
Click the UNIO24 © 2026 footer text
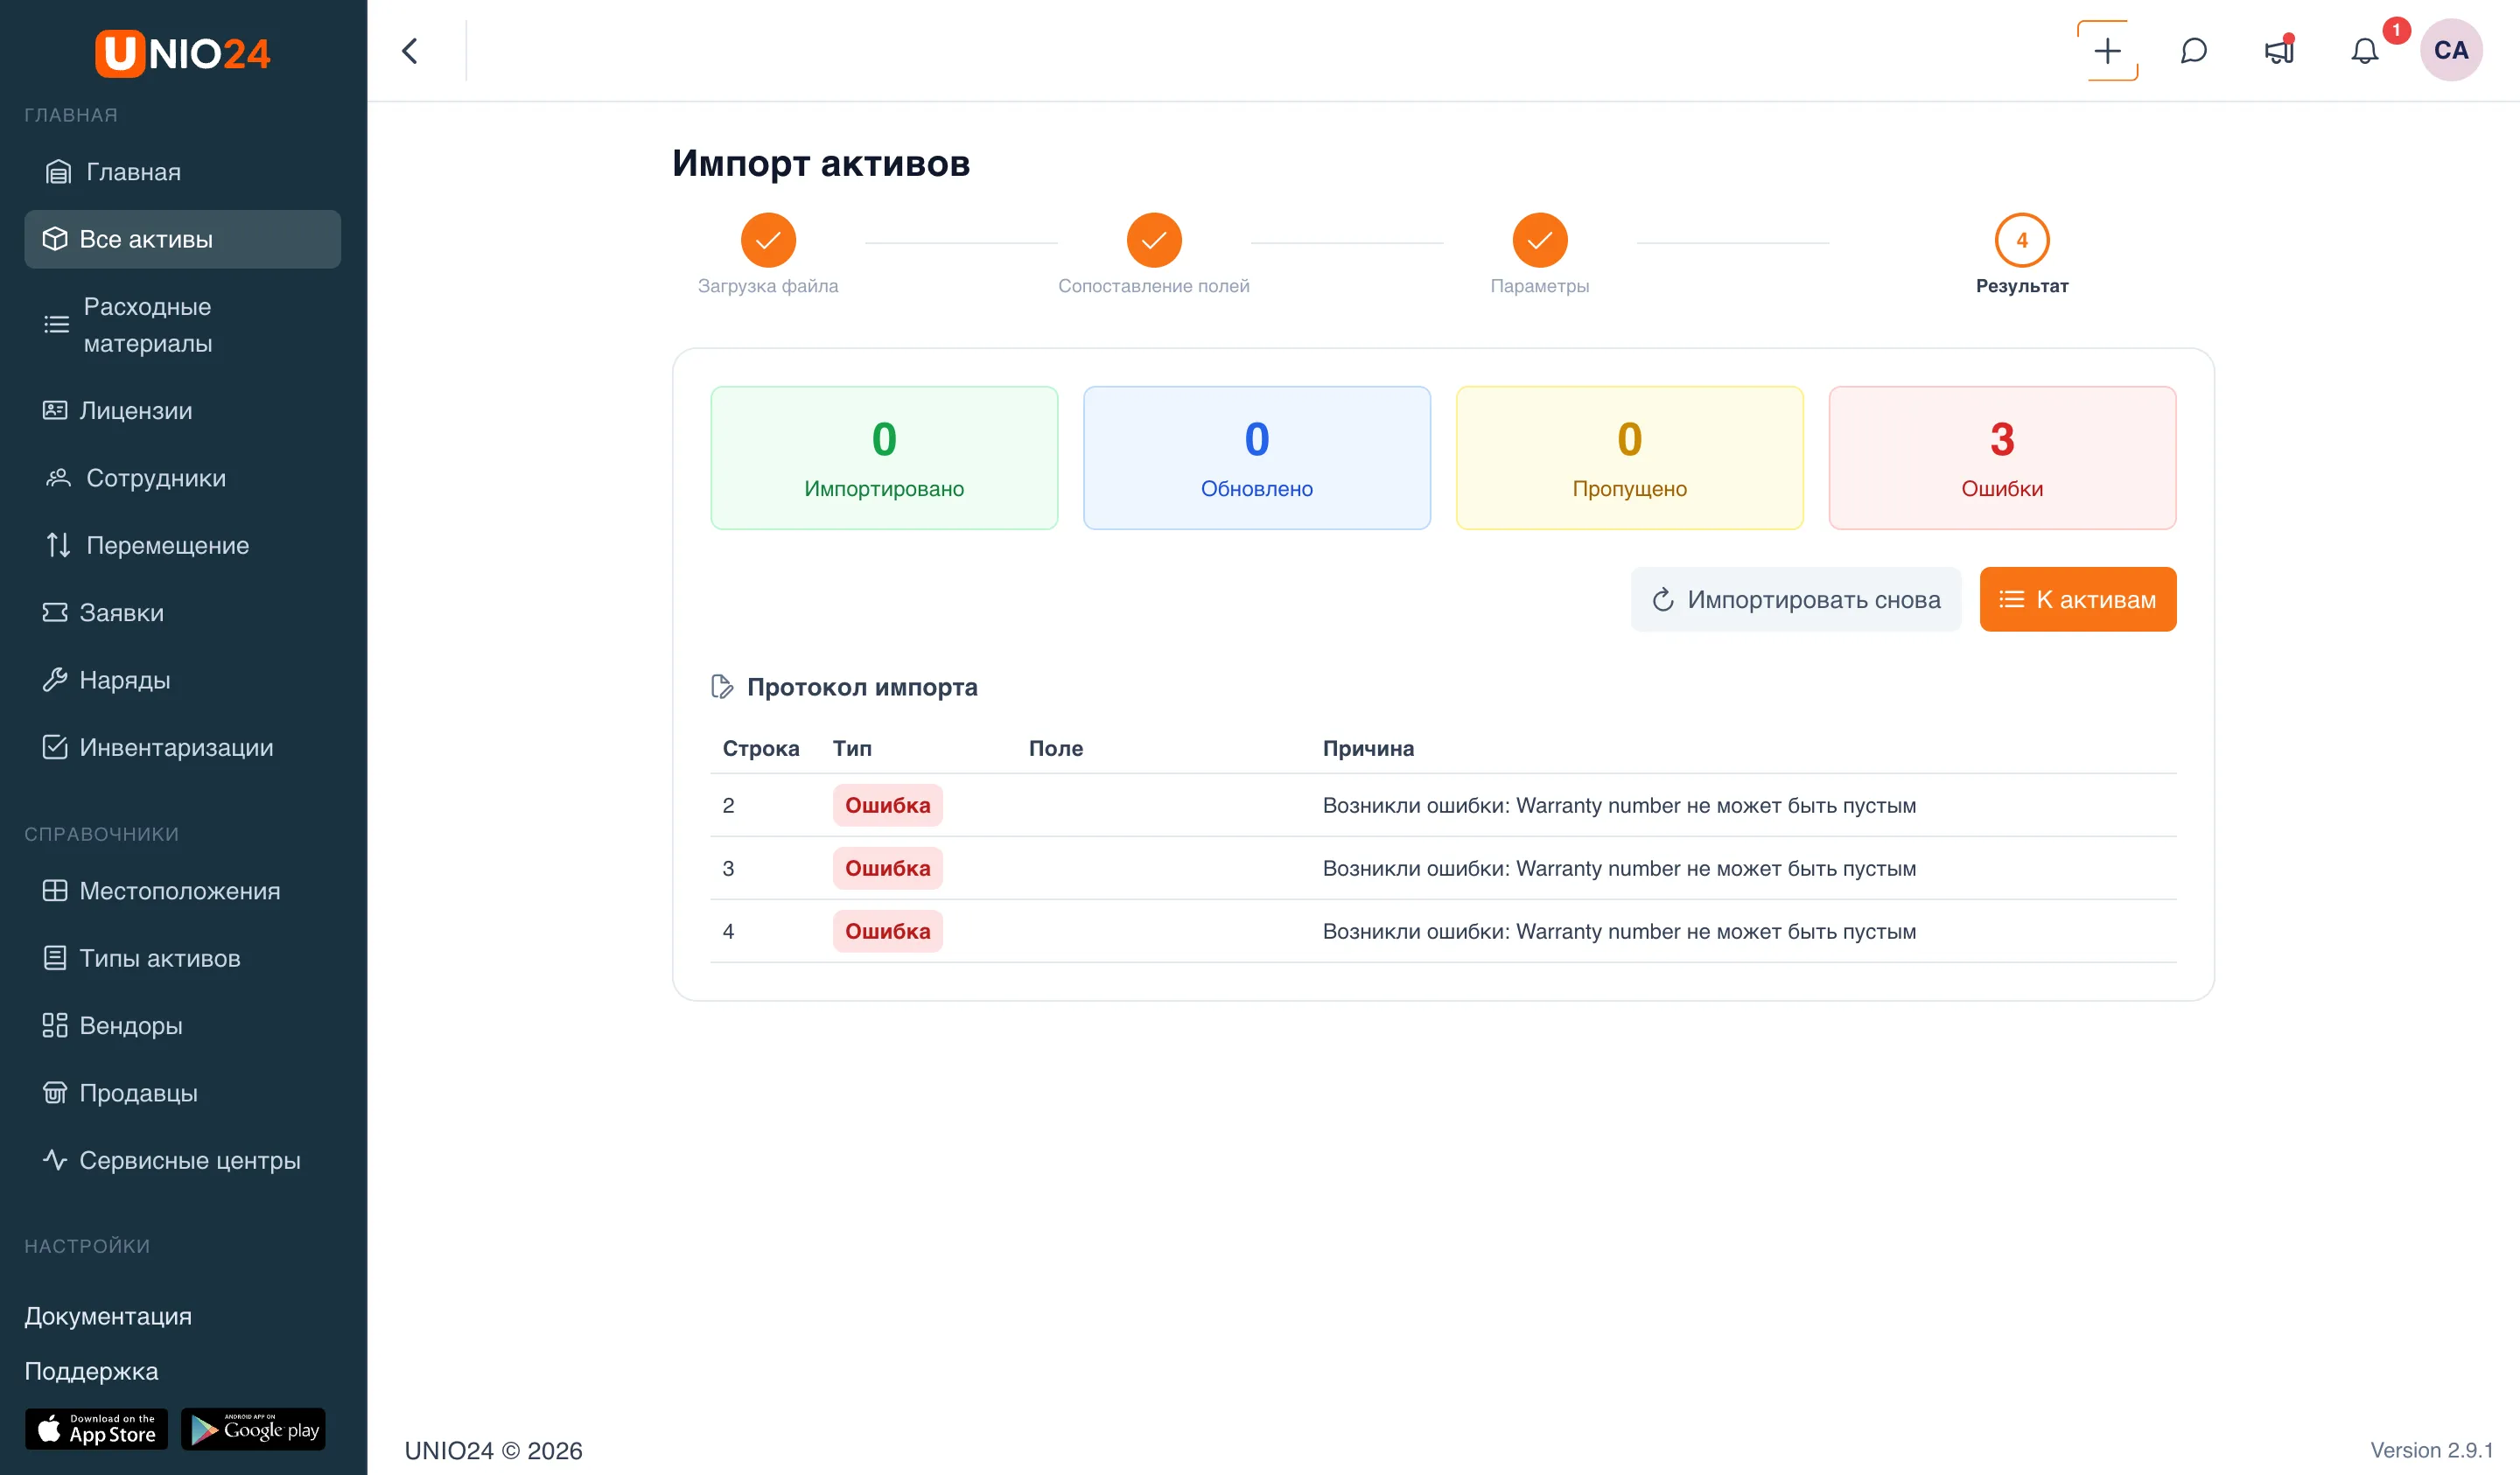[x=493, y=1450]
